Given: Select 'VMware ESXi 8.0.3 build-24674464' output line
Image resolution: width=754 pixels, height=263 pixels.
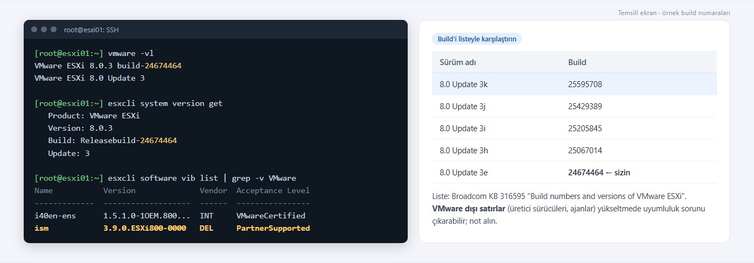Looking at the screenshot, I should point(108,66).
